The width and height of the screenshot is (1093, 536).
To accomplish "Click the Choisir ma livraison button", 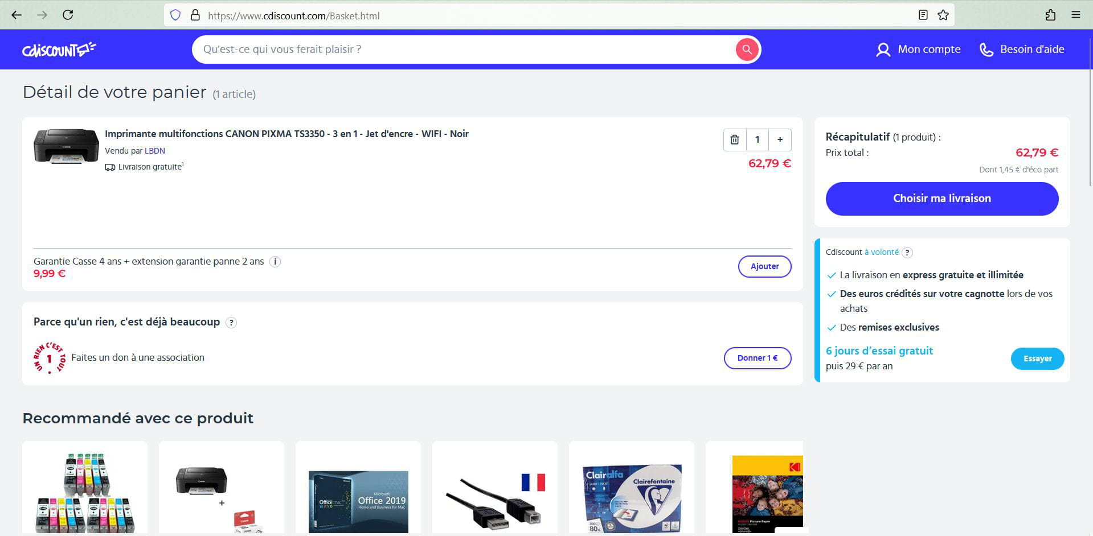I will [x=942, y=199].
